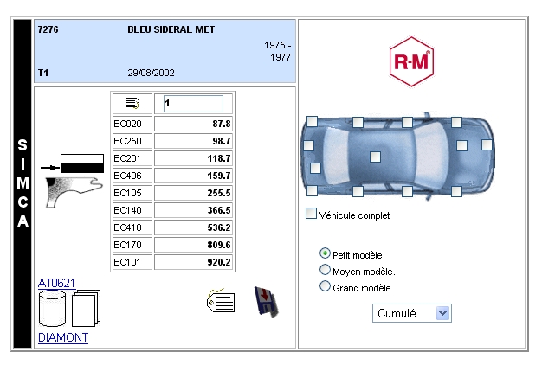
Task: Click the 536.2 value cell
Action: (193, 227)
